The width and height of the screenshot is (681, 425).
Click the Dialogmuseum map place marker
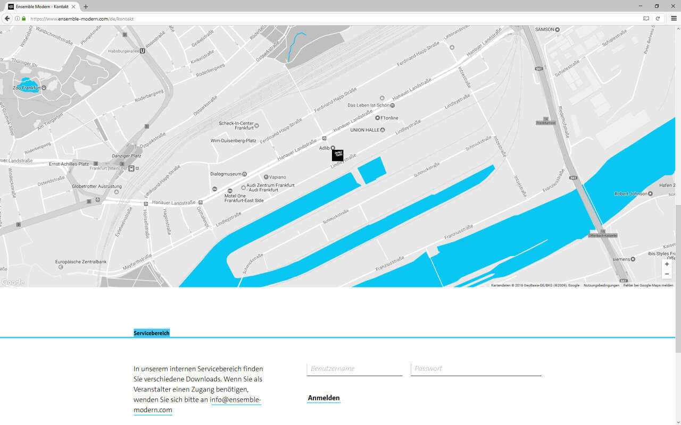click(x=245, y=174)
